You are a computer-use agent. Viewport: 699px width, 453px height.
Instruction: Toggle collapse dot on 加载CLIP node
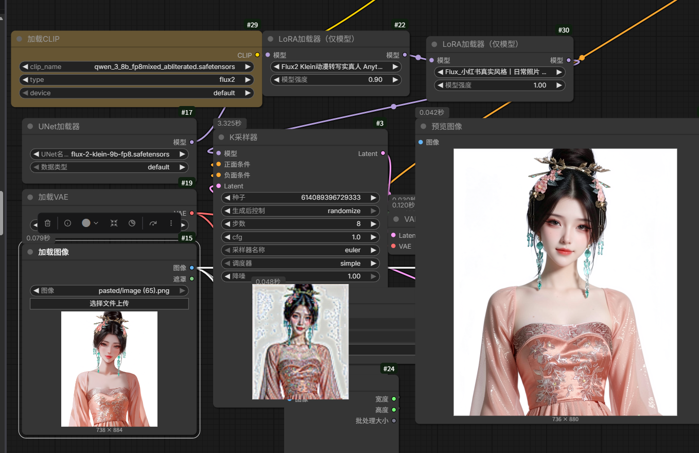19,39
